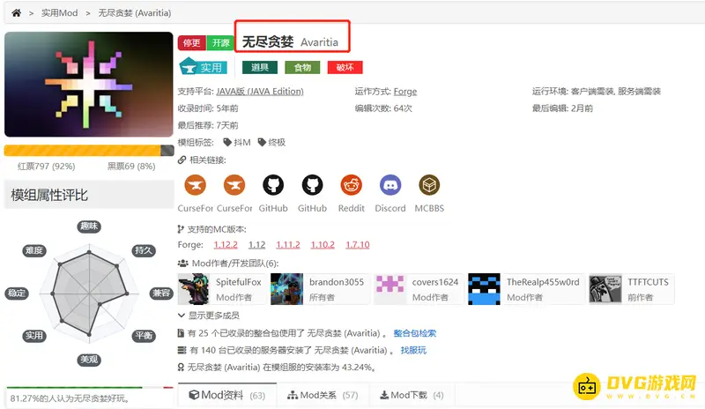
Task: Click brandon3055's avatar image
Action: pos(287,288)
